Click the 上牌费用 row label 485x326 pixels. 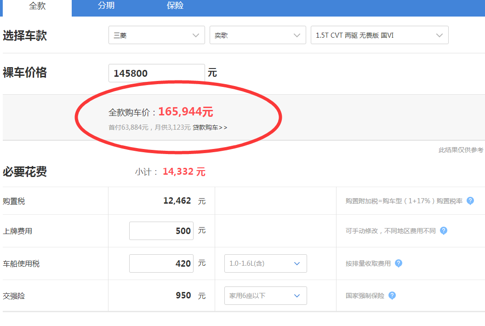(x=17, y=231)
